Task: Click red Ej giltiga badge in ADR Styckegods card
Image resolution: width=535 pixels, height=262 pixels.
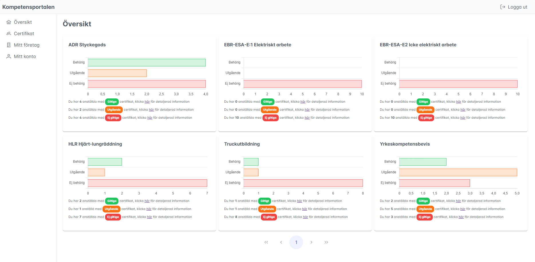Action: click(113, 118)
